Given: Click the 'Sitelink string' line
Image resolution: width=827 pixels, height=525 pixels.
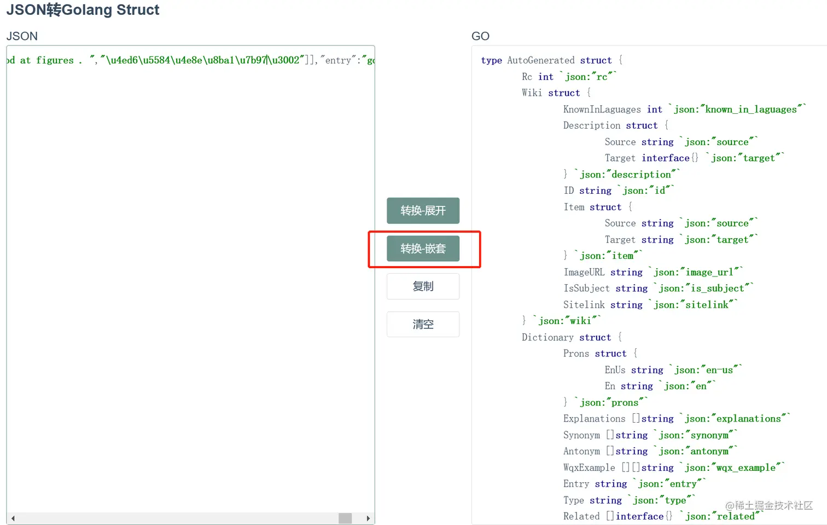Looking at the screenshot, I should 651,305.
